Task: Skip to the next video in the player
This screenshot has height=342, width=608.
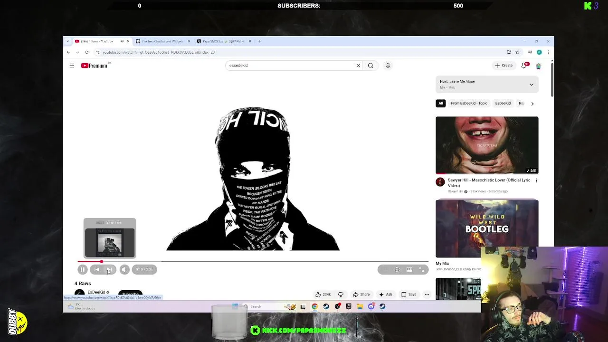Action: click(x=109, y=270)
